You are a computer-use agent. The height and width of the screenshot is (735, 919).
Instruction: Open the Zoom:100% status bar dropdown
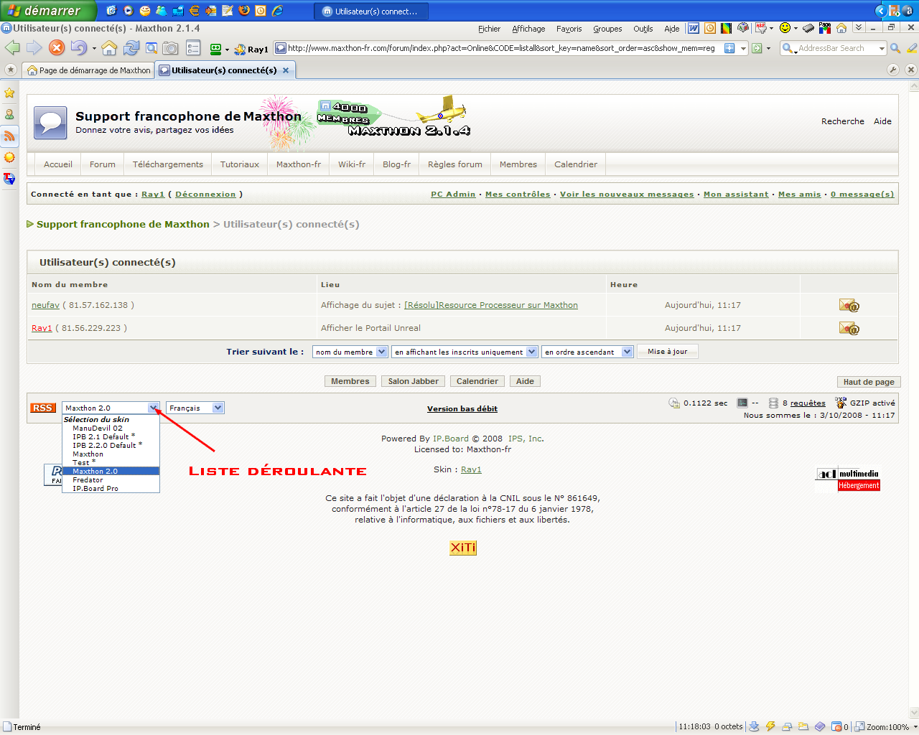(914, 726)
